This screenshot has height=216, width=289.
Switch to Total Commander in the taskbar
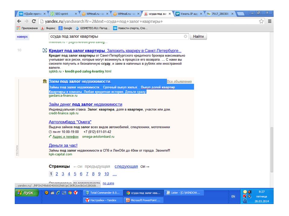click(102, 193)
